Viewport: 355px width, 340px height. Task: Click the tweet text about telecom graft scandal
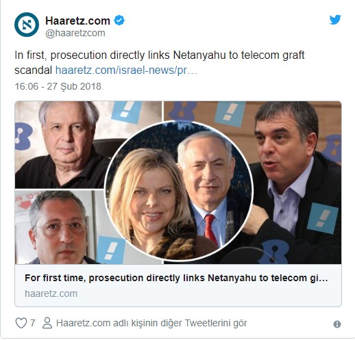point(160,62)
